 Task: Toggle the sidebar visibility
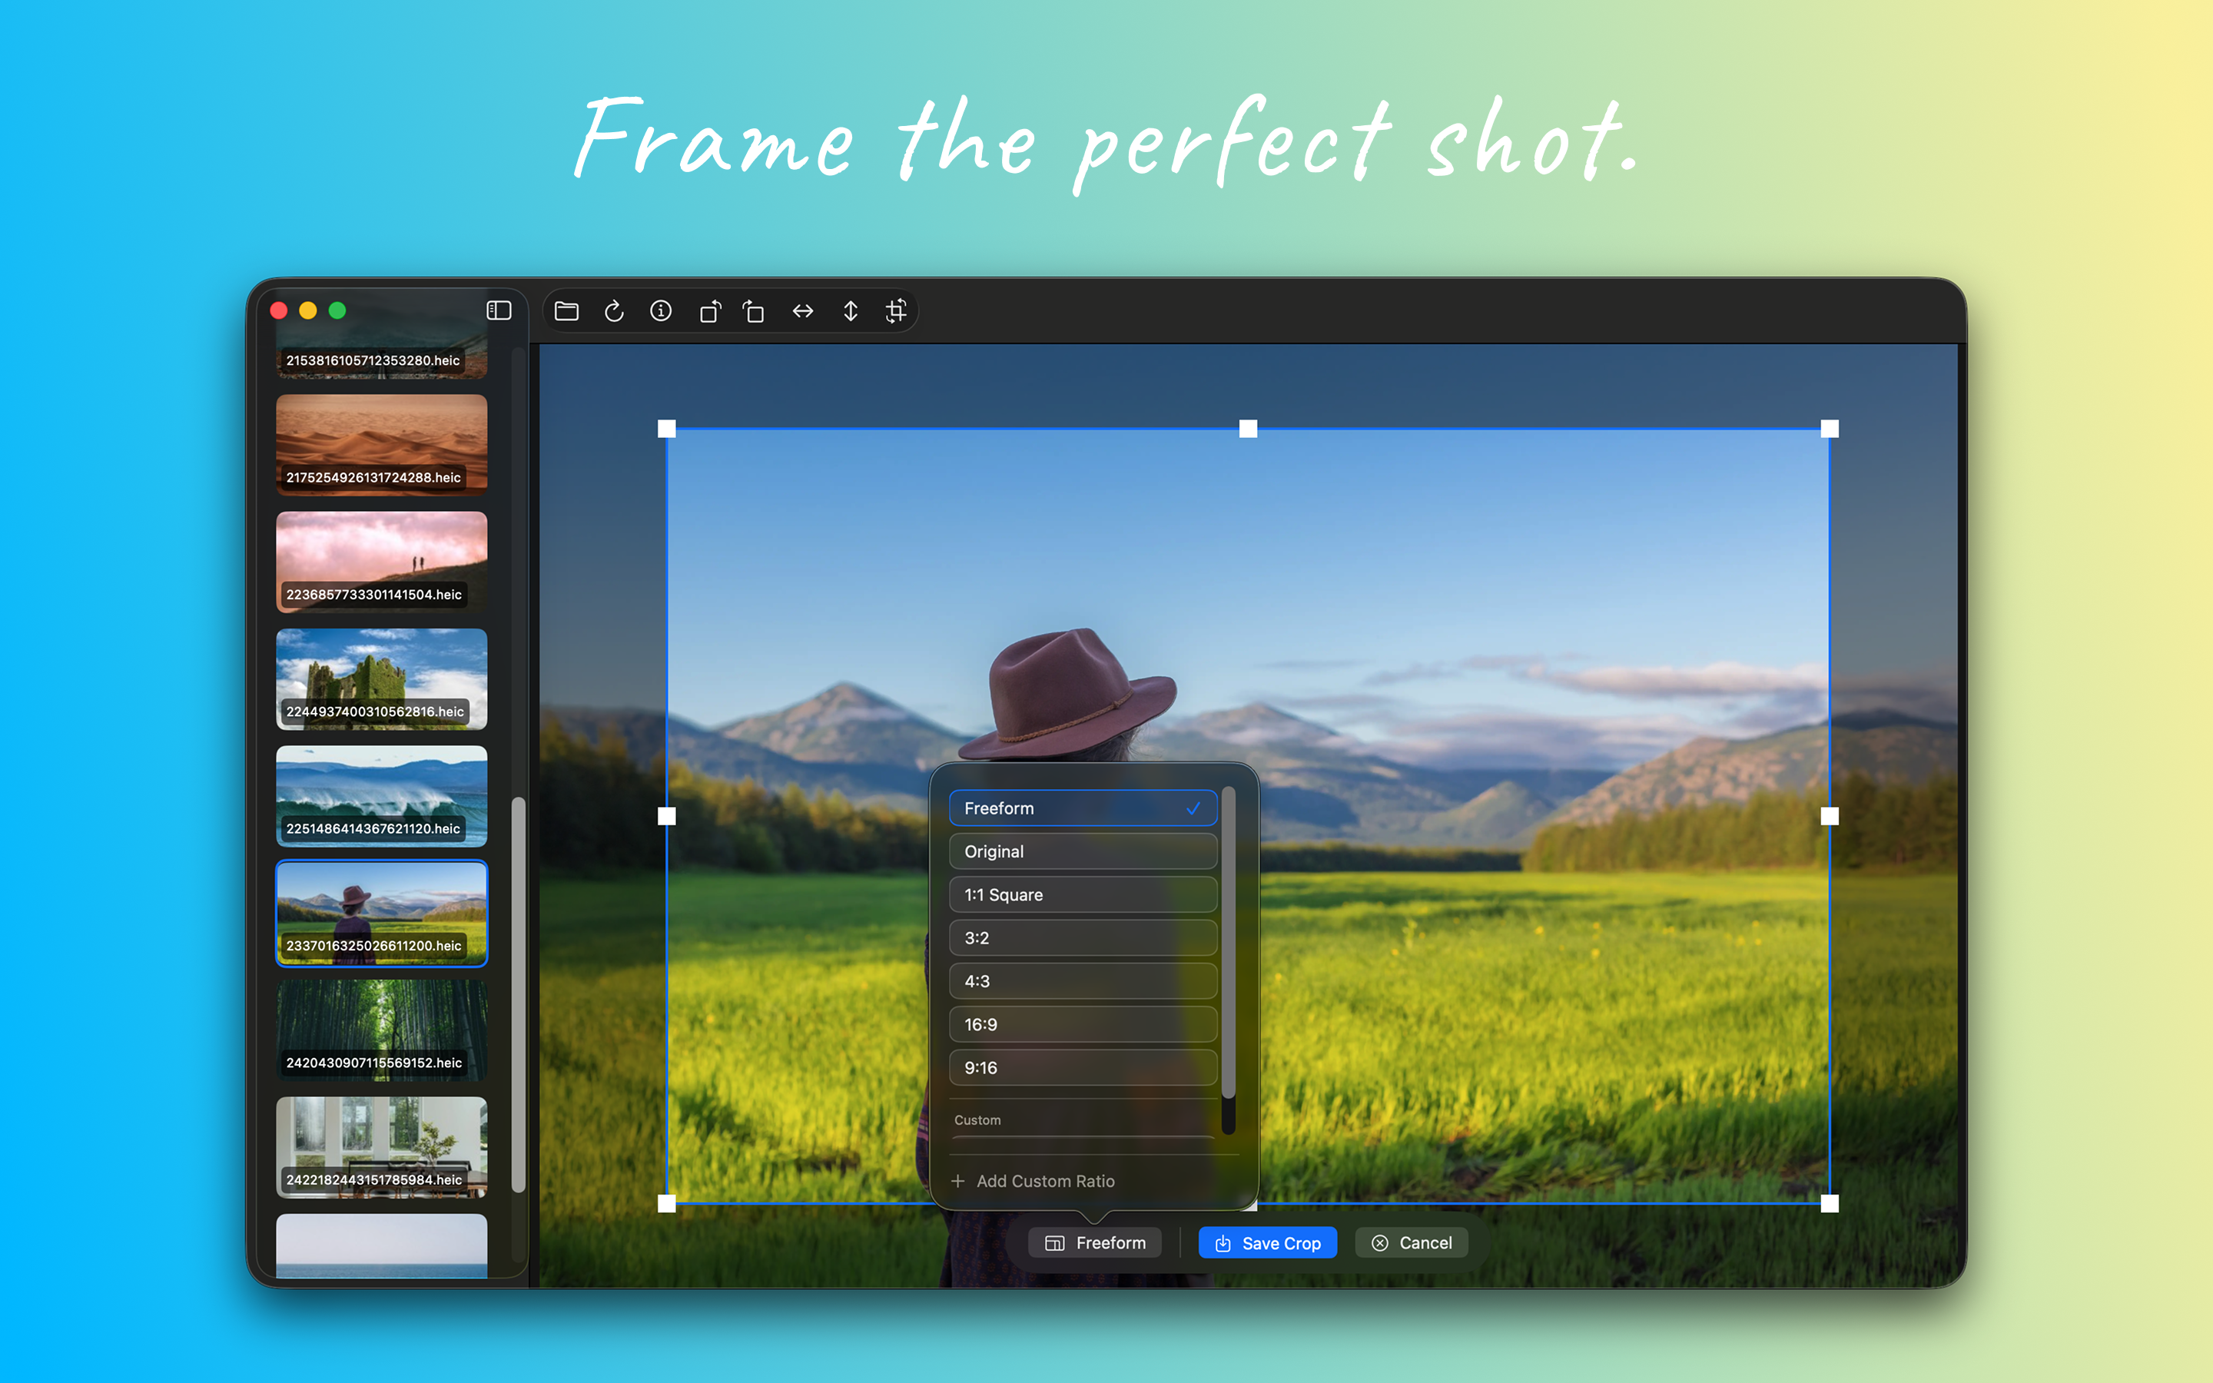(x=499, y=311)
